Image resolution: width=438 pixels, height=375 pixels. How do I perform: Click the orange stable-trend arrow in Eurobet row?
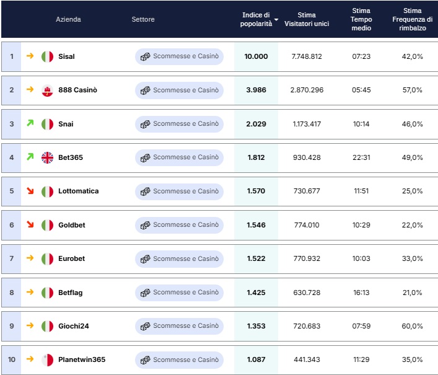30,258
